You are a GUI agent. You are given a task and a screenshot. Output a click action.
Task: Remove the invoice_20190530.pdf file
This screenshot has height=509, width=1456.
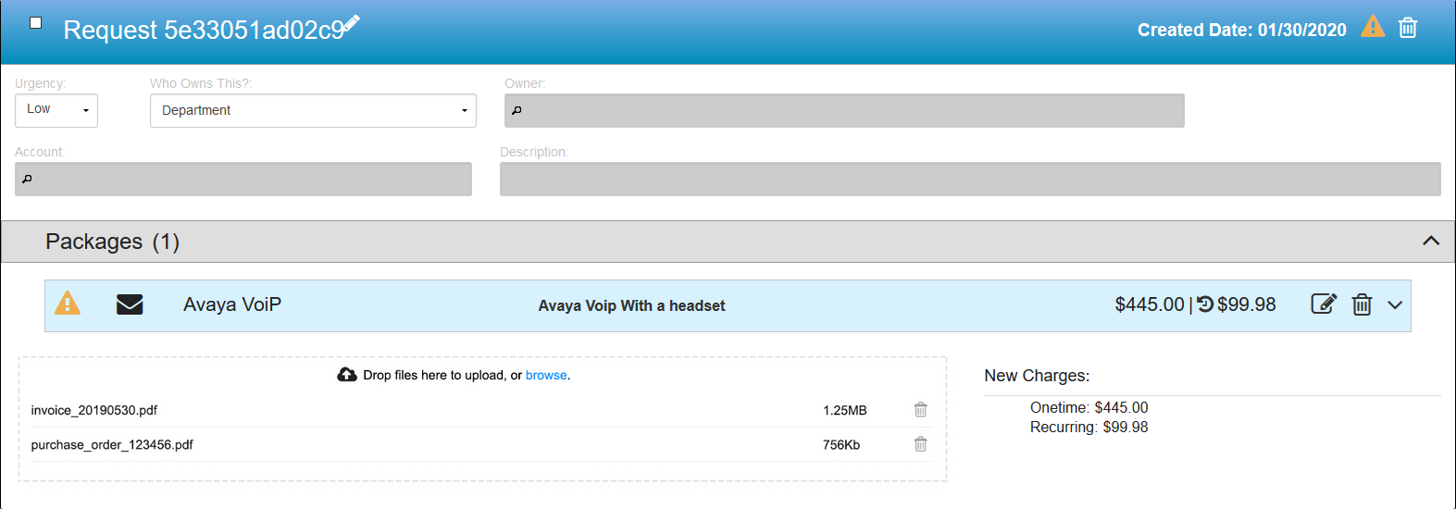920,410
